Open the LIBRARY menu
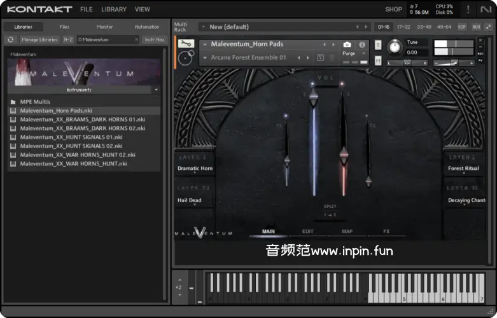The image size is (497, 318). point(114,10)
